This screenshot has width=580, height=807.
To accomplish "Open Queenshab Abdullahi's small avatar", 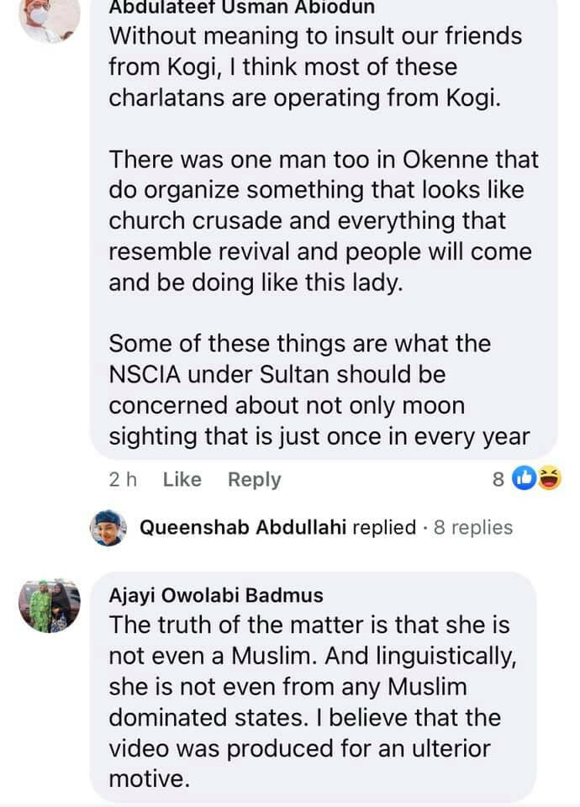I will [108, 527].
